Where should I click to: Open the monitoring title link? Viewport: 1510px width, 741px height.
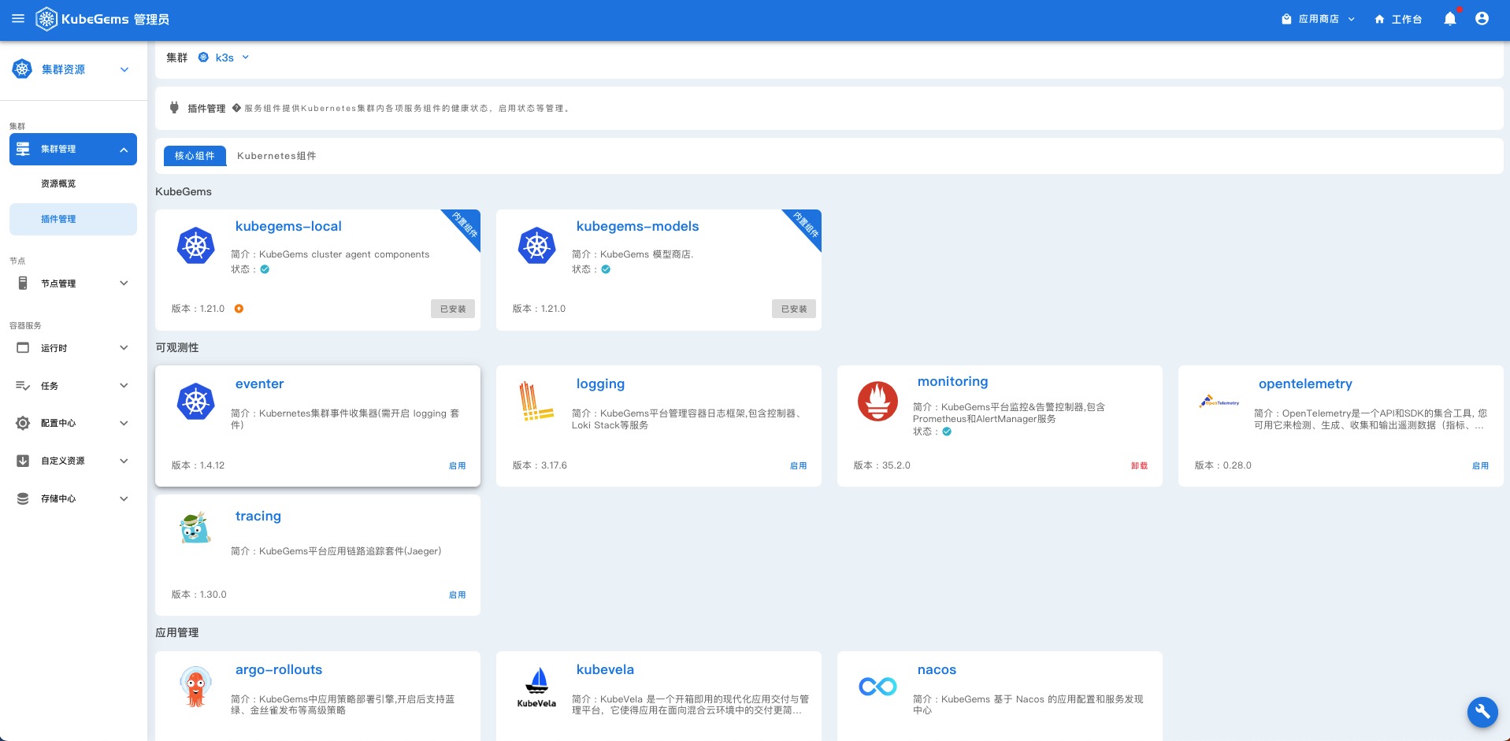952,381
